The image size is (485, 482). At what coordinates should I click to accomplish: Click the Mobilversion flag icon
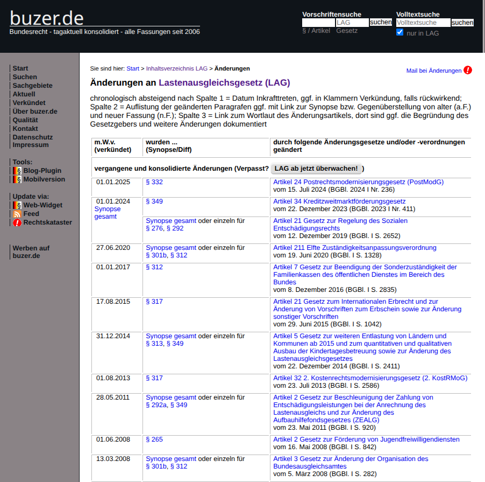click(17, 179)
